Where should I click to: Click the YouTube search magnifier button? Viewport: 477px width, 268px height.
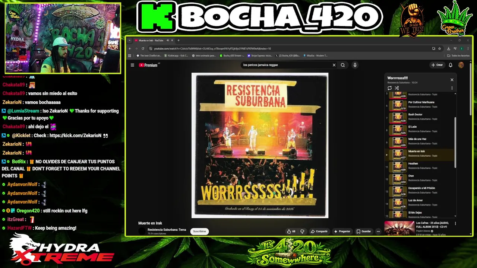coord(343,65)
